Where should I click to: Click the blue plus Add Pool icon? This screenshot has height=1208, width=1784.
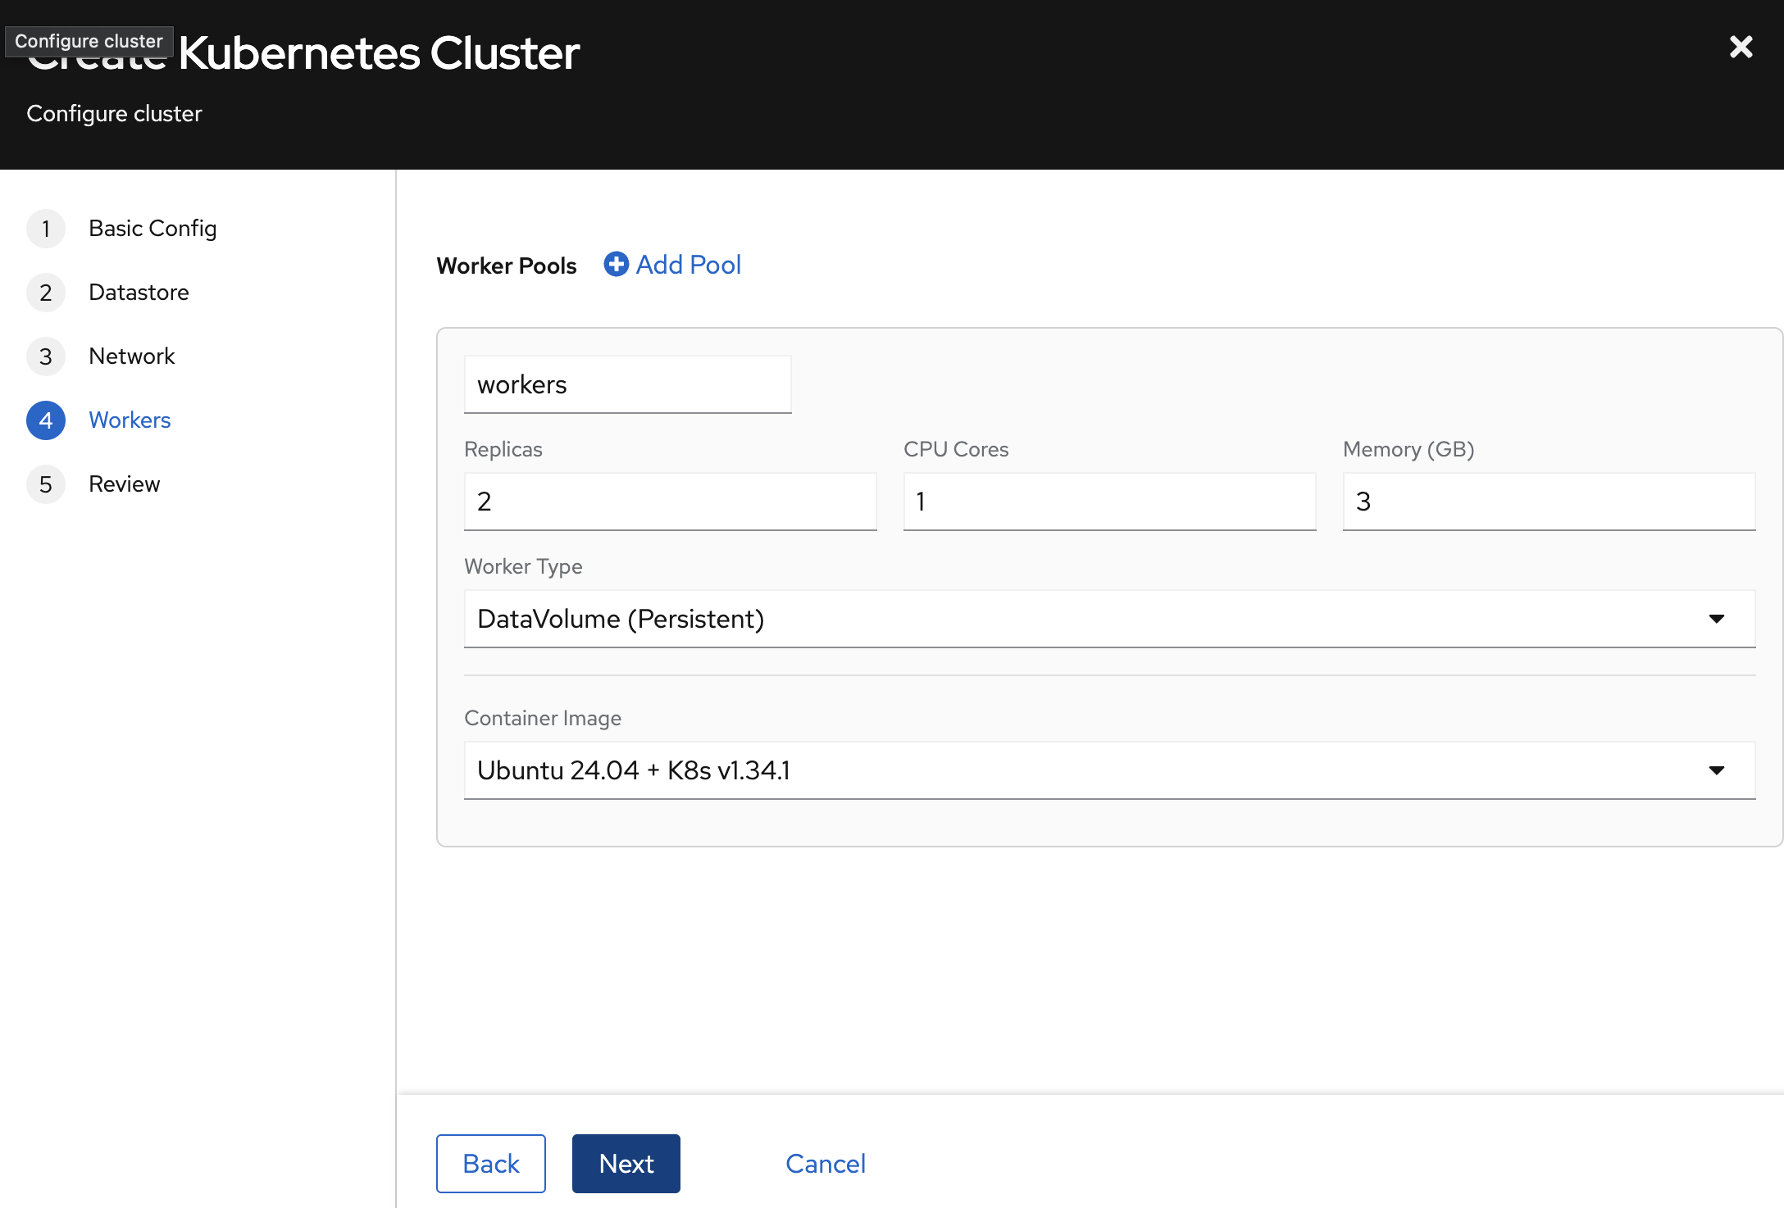616,264
